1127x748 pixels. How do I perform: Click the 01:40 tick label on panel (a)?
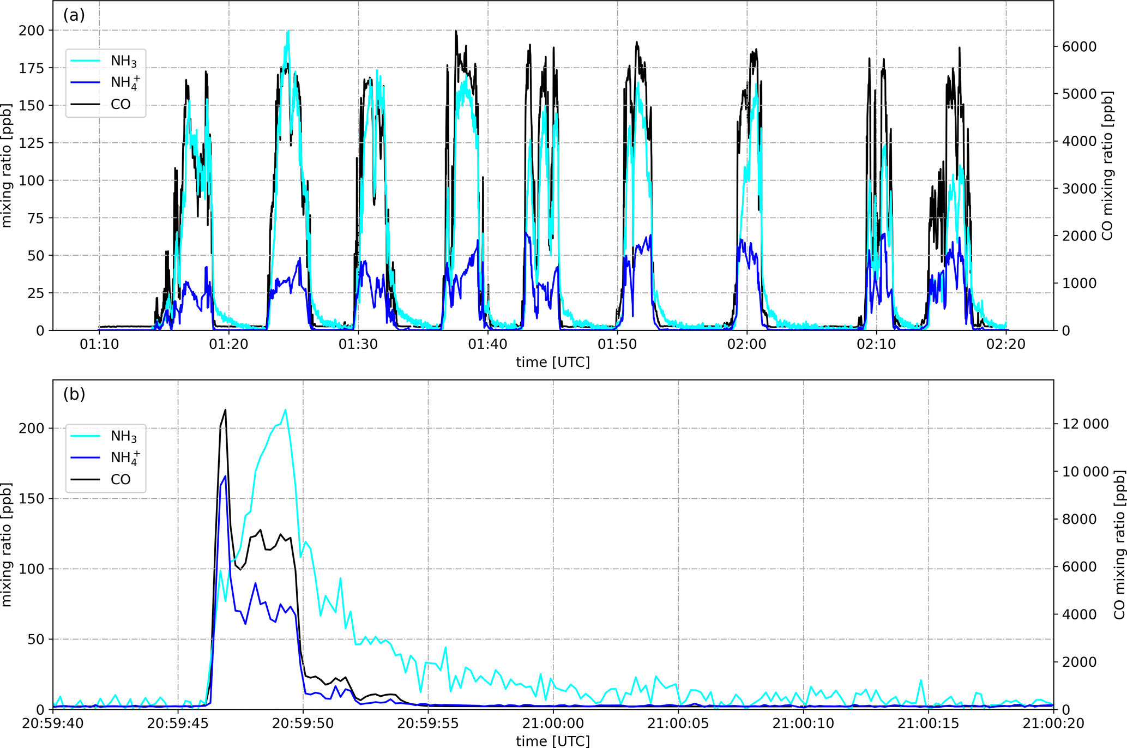tap(487, 345)
